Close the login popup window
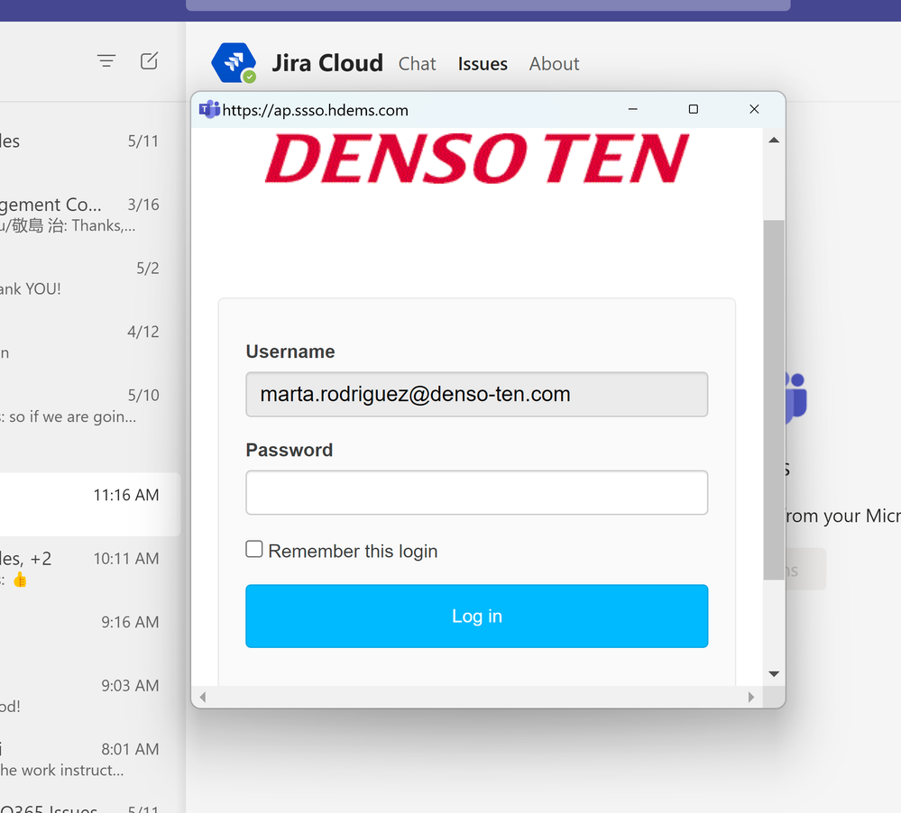This screenshot has width=901, height=813. point(755,109)
